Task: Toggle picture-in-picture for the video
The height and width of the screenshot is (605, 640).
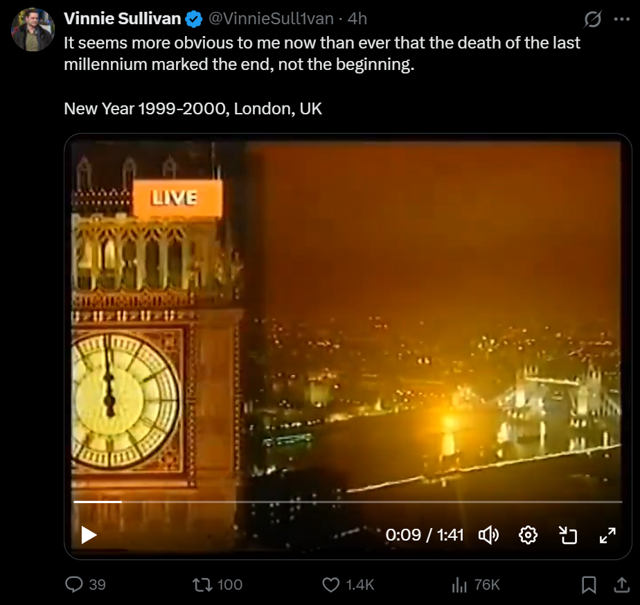Action: click(x=568, y=535)
